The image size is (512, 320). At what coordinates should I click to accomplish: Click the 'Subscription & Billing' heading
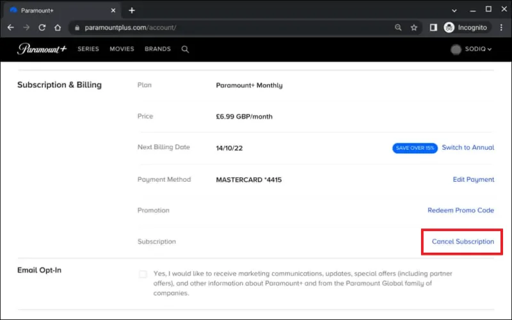tap(60, 85)
